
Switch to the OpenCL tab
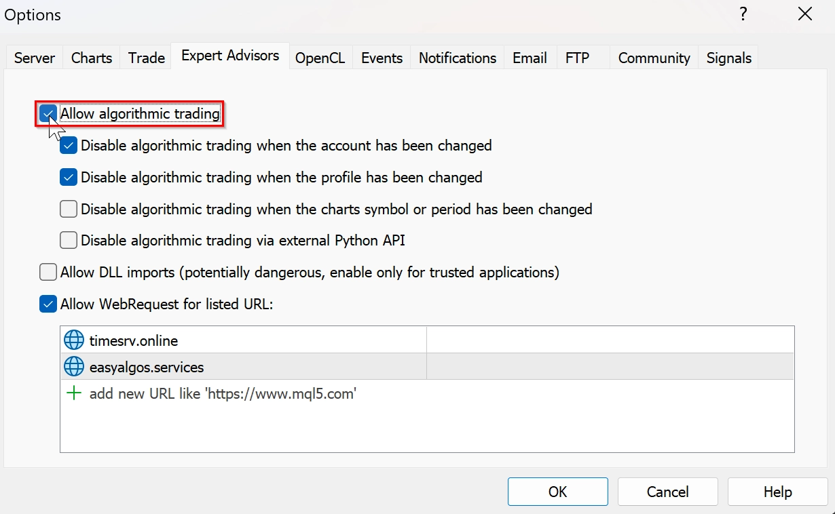[x=320, y=58]
